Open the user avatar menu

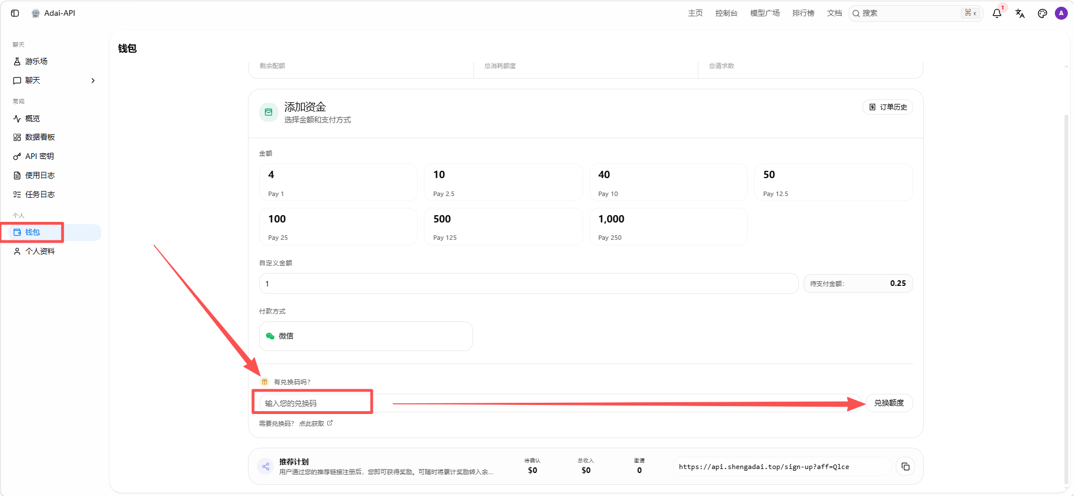coord(1062,13)
